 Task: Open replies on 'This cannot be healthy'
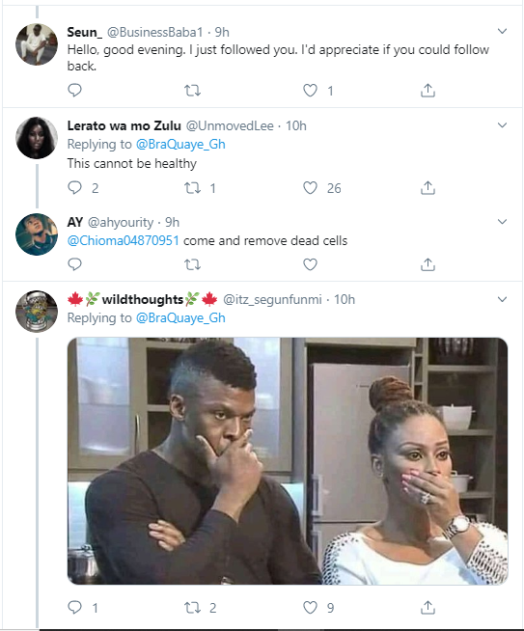click(x=74, y=187)
